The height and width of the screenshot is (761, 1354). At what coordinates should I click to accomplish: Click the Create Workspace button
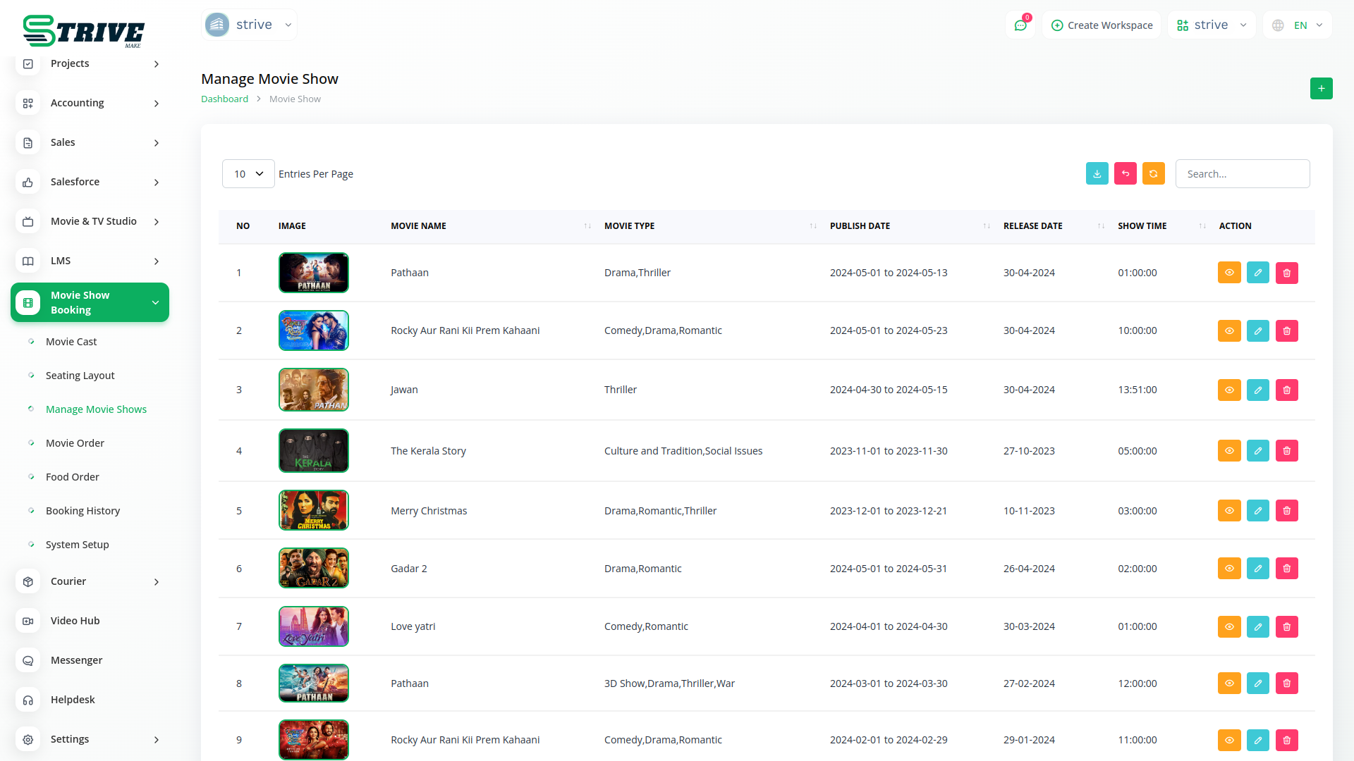[x=1102, y=25]
